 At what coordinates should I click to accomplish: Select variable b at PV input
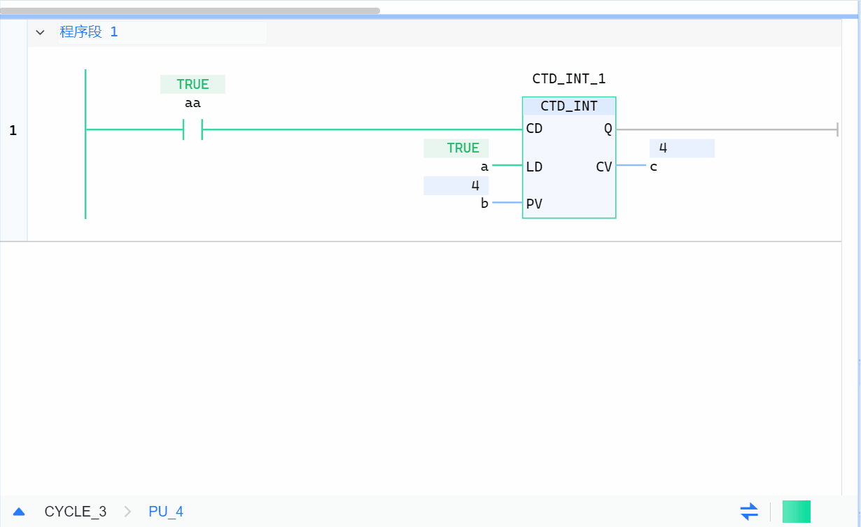[484, 204]
